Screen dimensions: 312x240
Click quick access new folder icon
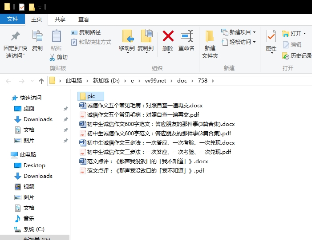(32, 7)
